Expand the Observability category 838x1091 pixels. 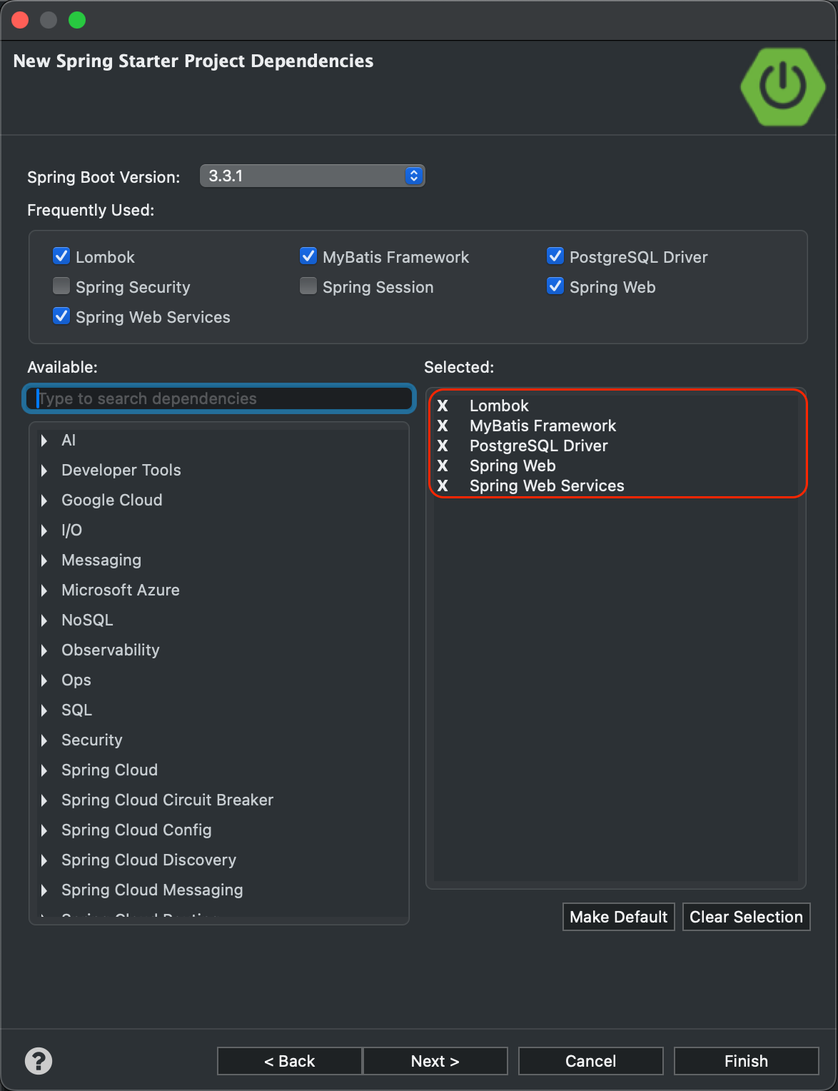pos(44,650)
